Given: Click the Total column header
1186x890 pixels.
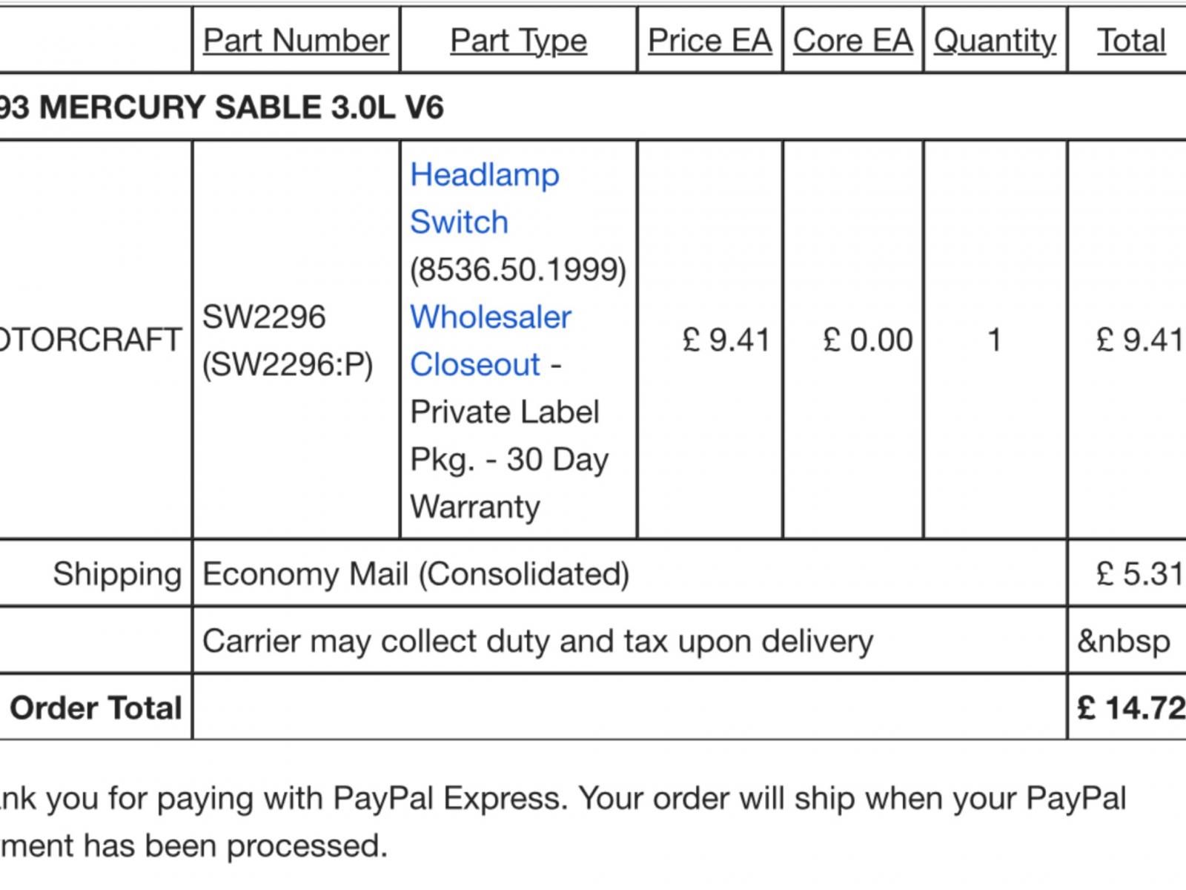Looking at the screenshot, I should click(1131, 40).
